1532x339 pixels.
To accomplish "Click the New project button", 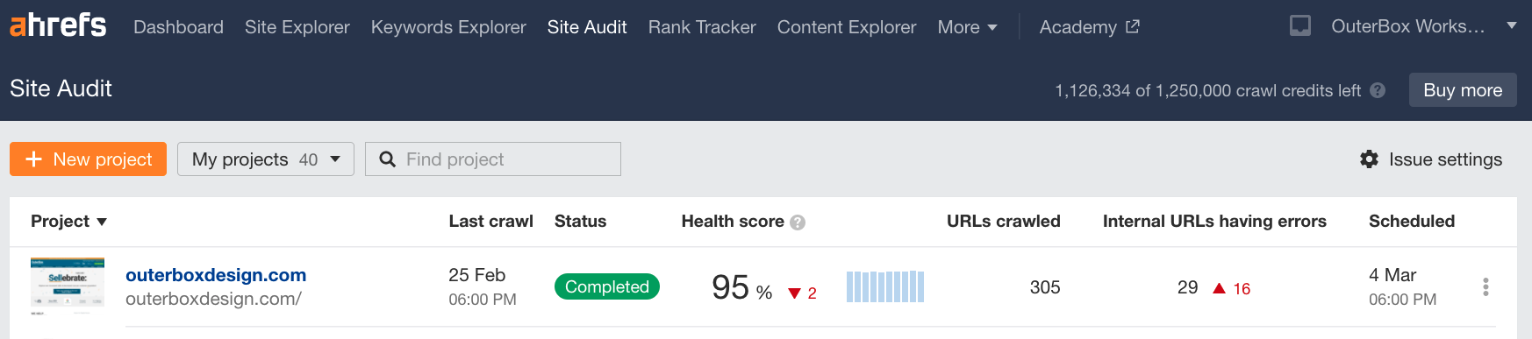I will click(88, 159).
